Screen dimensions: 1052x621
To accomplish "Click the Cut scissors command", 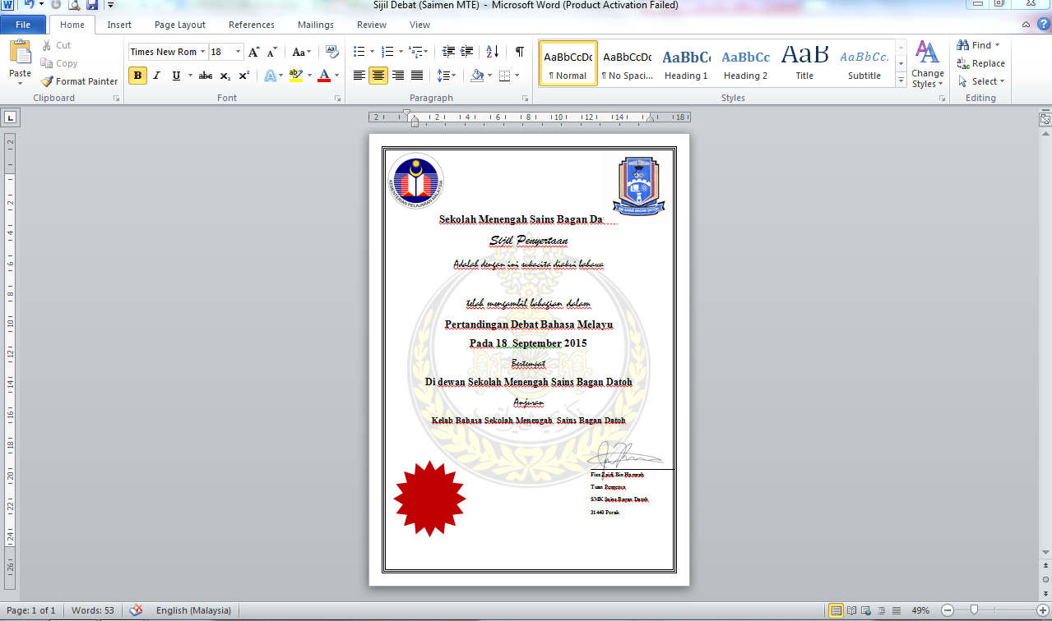I will point(56,45).
